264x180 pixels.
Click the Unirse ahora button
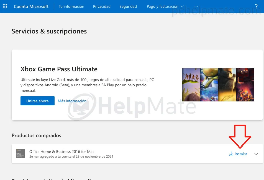37,101
